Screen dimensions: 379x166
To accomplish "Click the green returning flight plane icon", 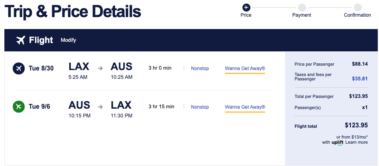I will pos(18,107).
